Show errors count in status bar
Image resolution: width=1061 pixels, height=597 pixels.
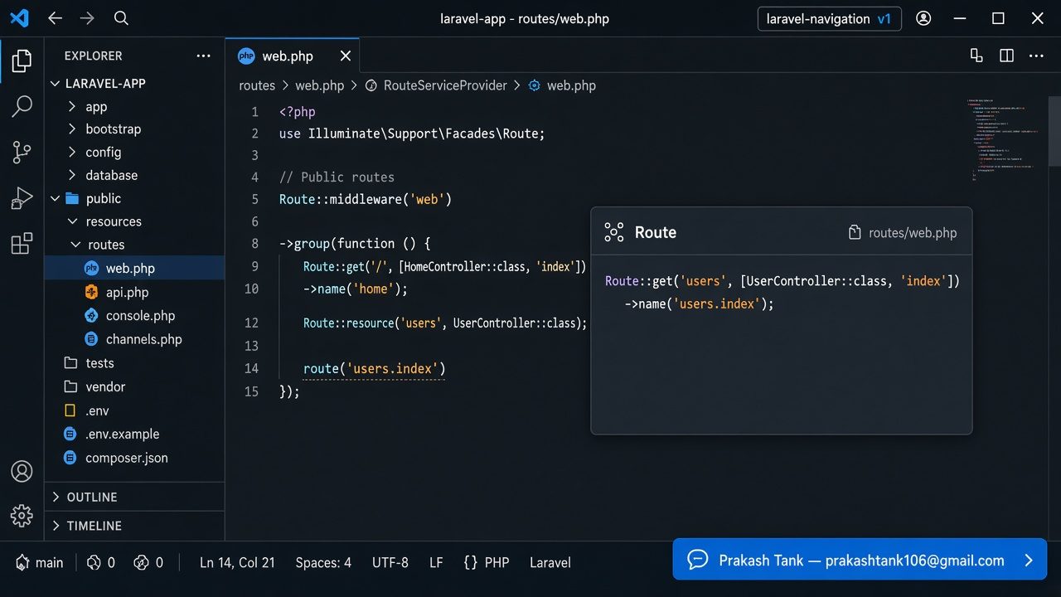pos(101,562)
